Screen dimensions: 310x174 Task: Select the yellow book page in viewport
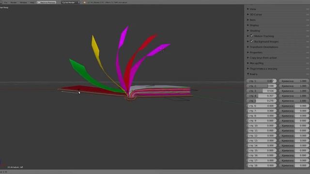coord(95,47)
